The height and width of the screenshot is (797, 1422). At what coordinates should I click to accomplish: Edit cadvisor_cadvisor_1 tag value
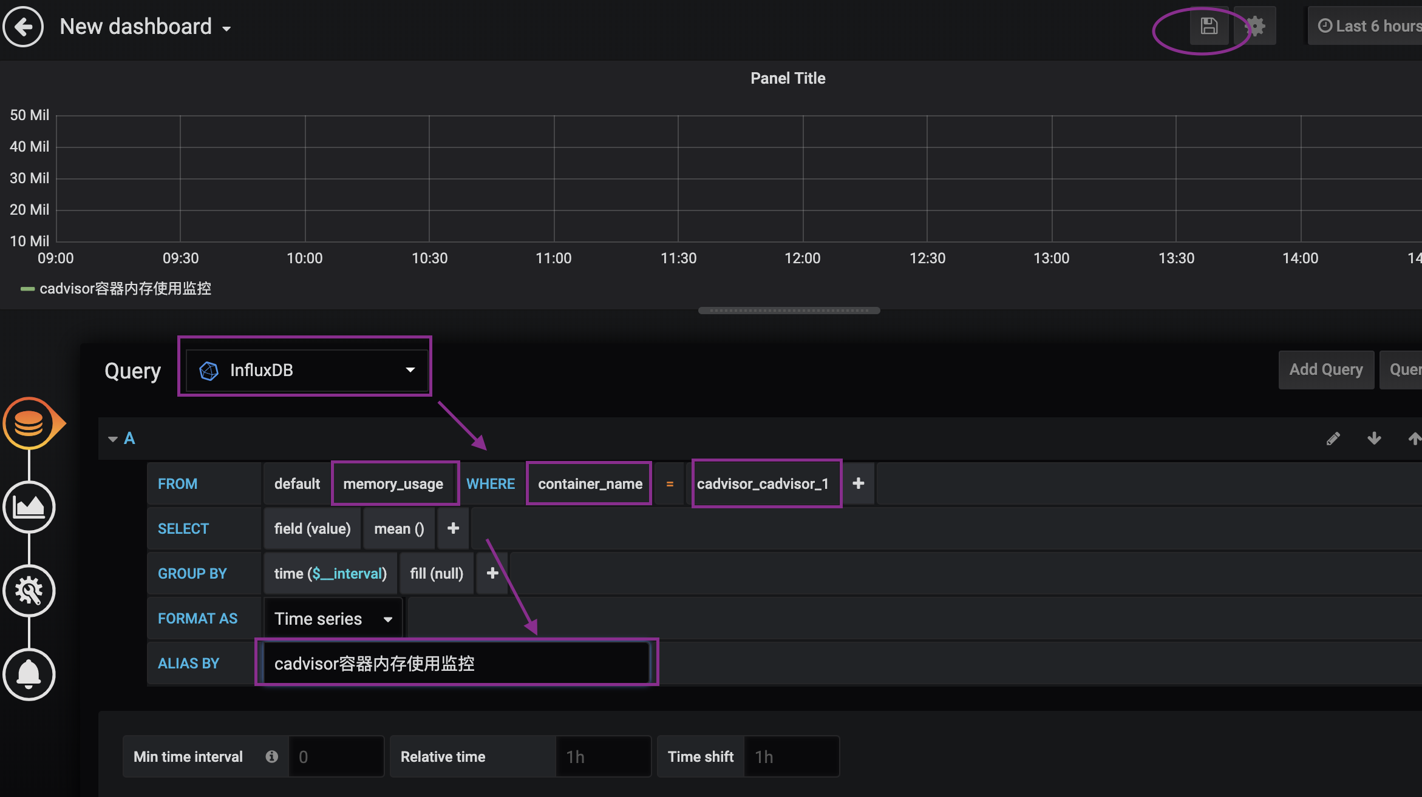click(x=764, y=483)
